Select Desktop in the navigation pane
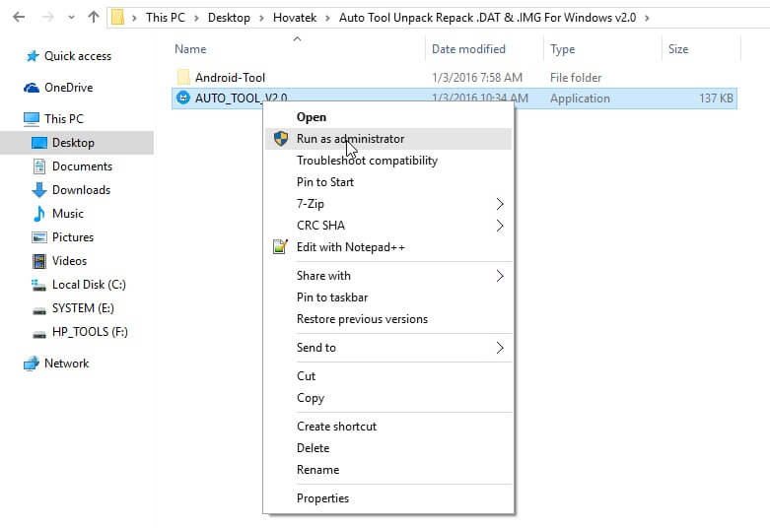Screen dimensions: 770x528 [77, 143]
